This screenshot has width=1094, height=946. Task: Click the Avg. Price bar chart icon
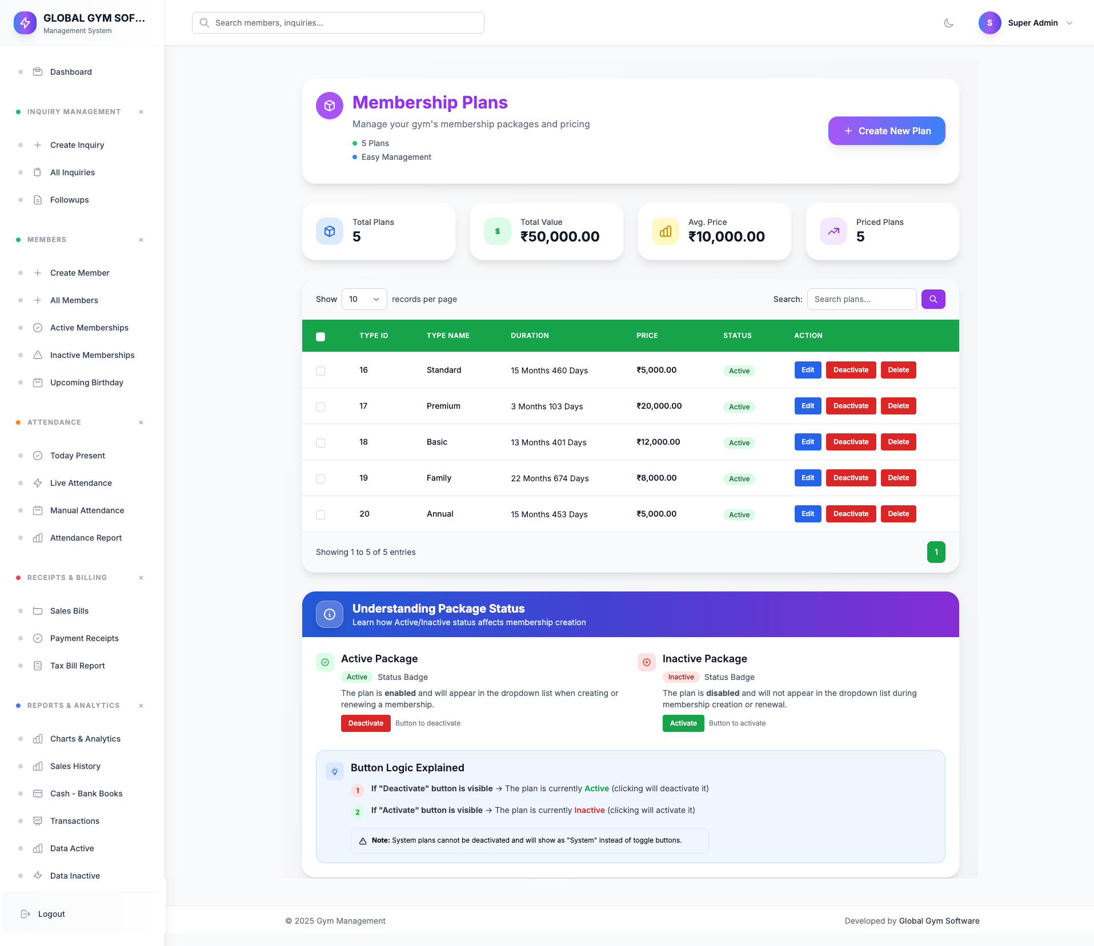click(x=665, y=231)
